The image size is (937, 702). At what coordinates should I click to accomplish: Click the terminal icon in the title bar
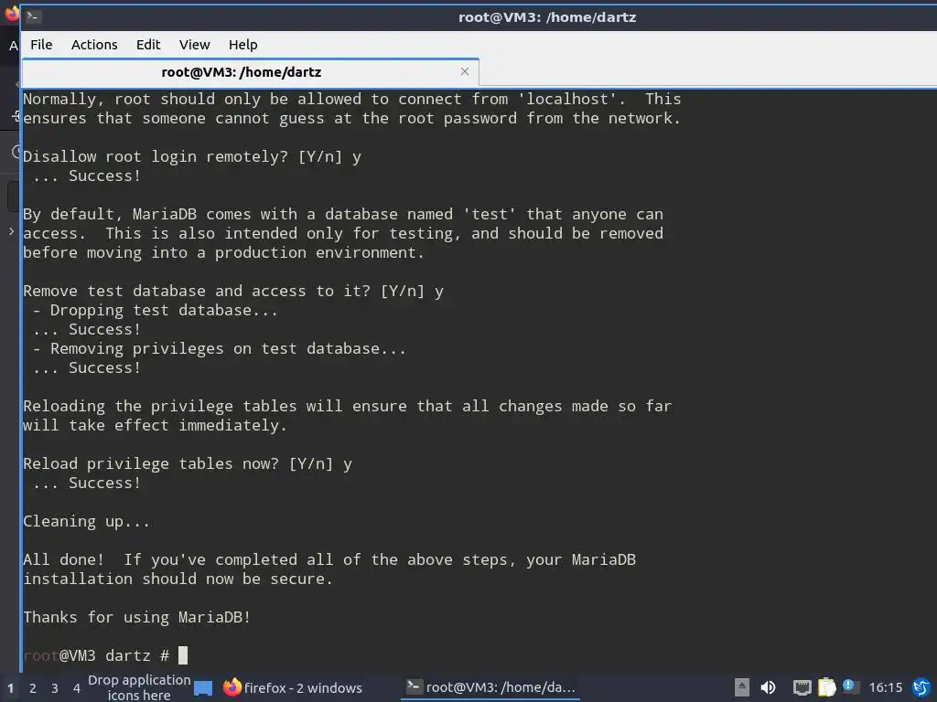[32, 16]
